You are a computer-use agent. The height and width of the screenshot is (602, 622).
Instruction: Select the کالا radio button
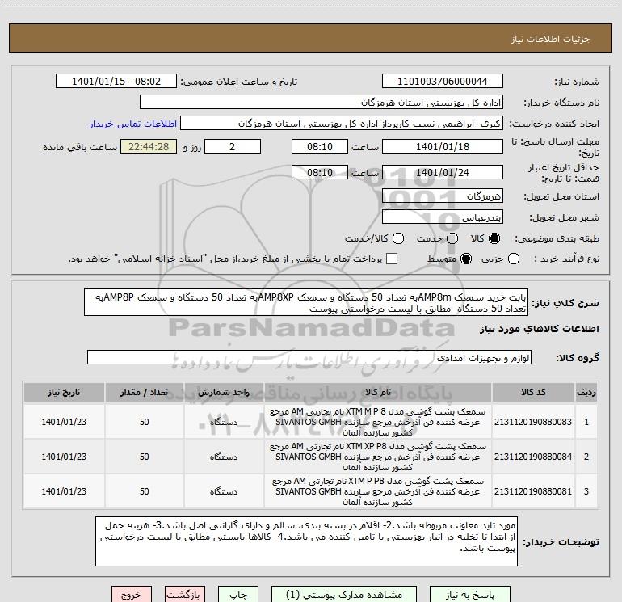coord(494,238)
